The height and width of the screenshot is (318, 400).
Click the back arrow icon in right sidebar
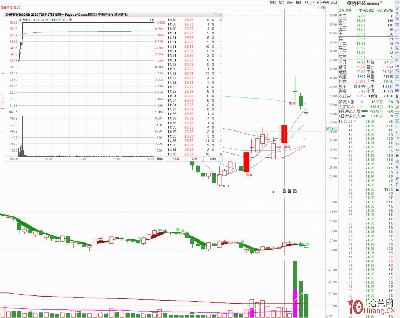pos(397,2)
